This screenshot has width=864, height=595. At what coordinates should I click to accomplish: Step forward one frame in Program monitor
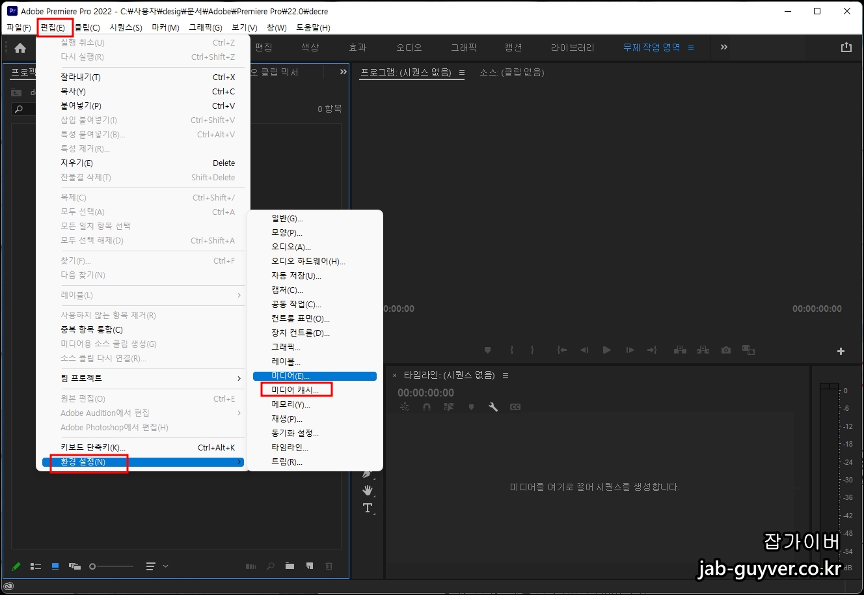pos(630,350)
